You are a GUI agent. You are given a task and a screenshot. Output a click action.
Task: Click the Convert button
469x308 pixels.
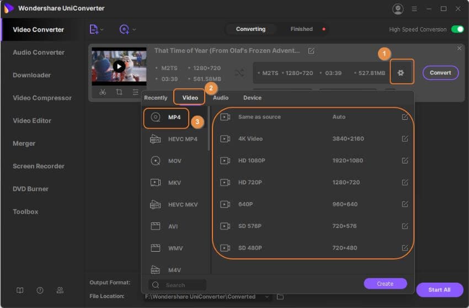click(x=440, y=73)
